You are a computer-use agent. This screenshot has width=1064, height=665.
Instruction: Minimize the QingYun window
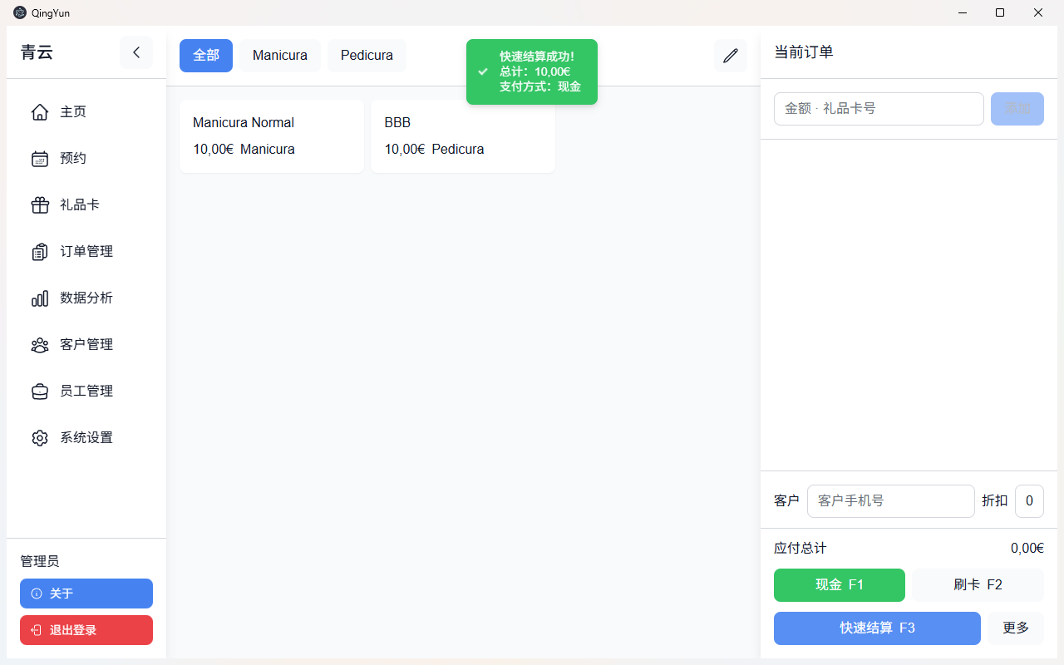pyautogui.click(x=963, y=12)
